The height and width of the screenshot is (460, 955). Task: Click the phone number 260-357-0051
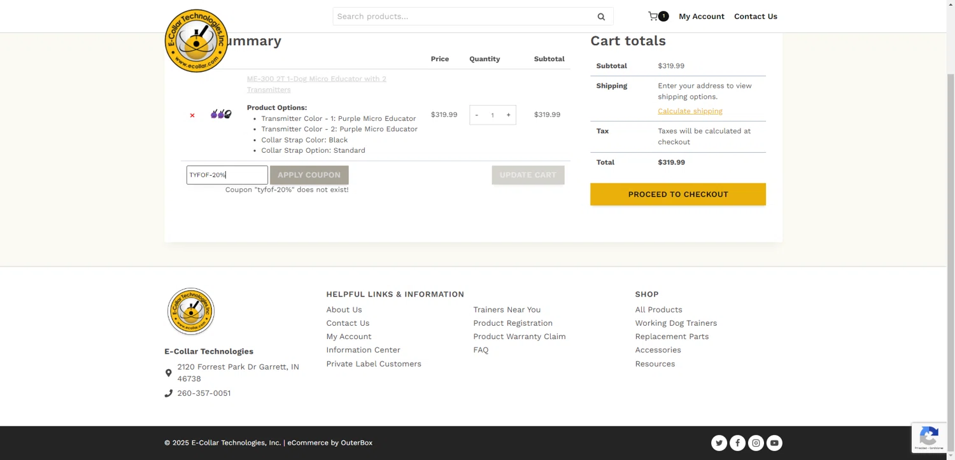click(204, 393)
